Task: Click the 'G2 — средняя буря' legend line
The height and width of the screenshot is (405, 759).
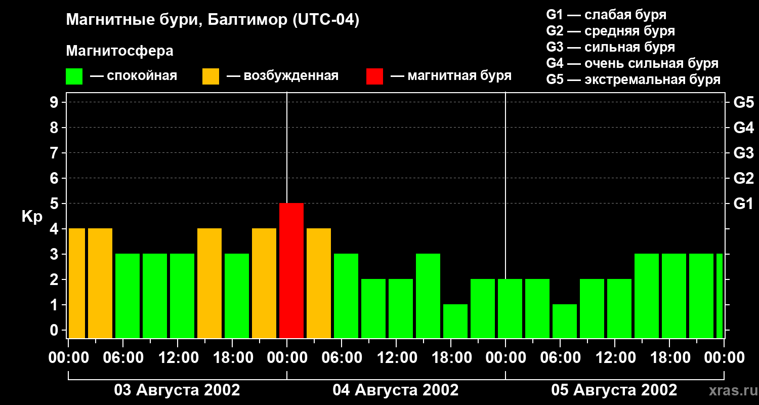Action: tap(610, 31)
